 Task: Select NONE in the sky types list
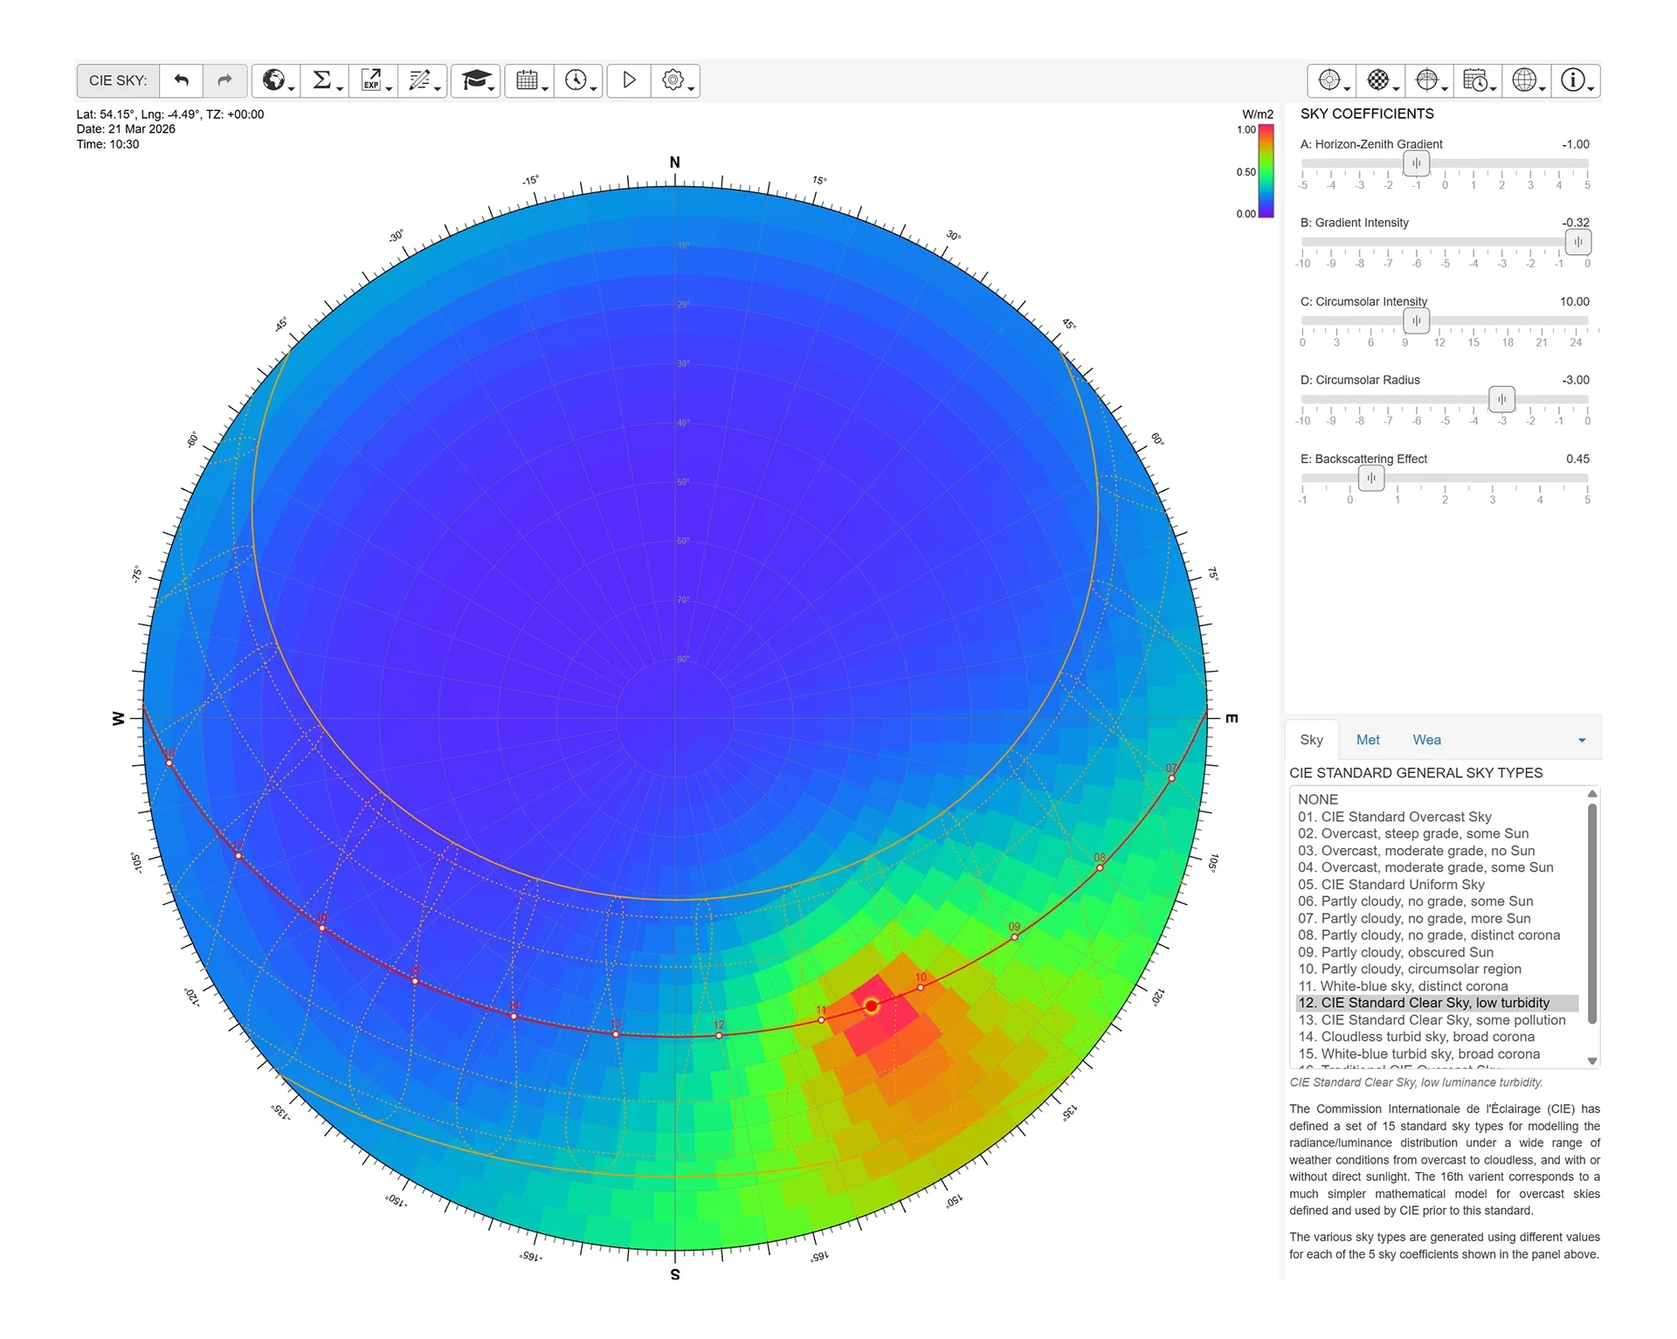[1438, 799]
